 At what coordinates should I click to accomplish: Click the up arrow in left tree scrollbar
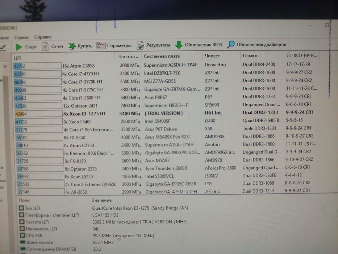pos(5,66)
